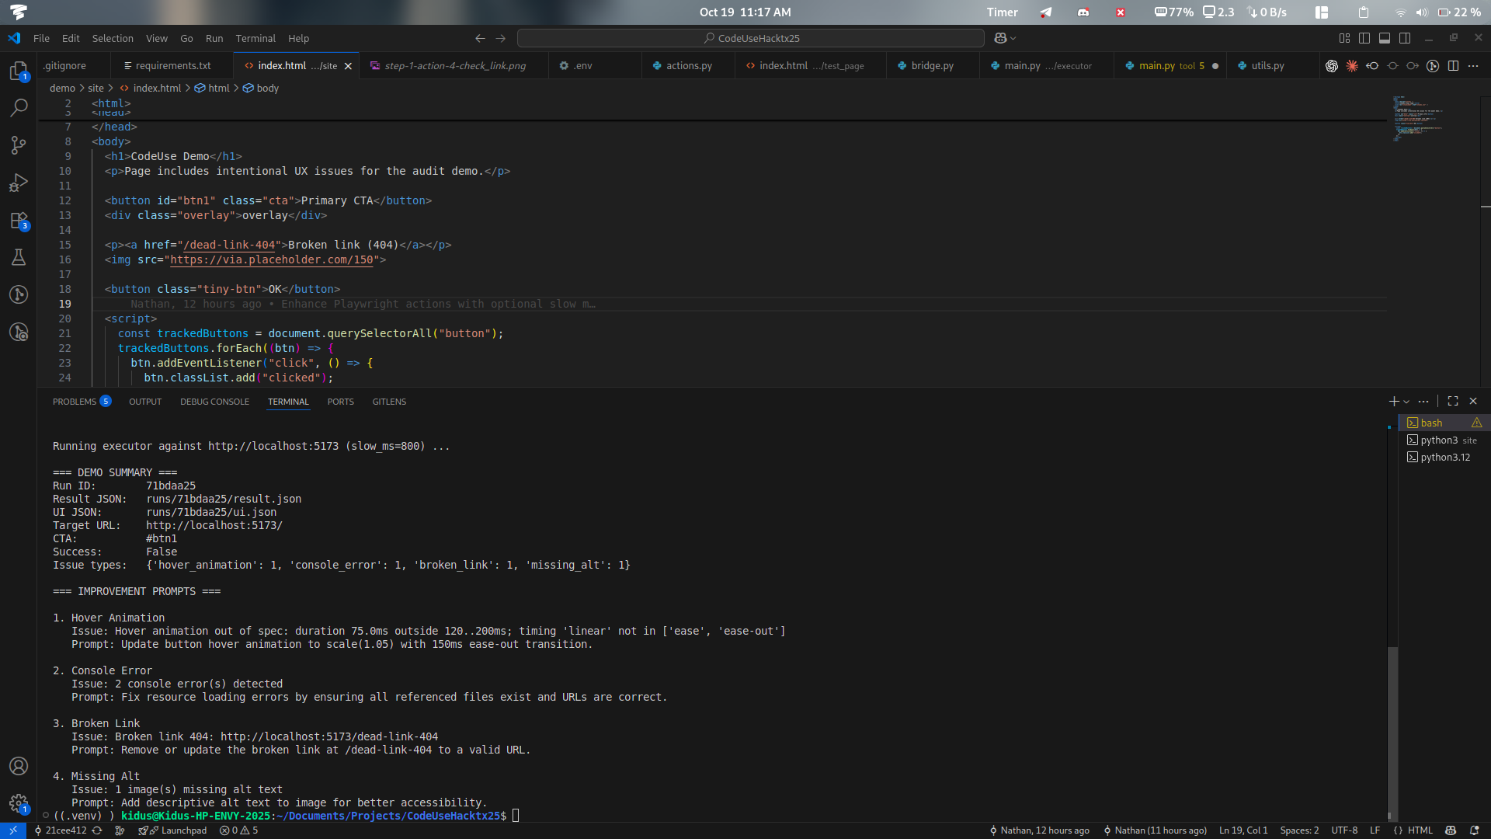Open Run and Debug view
This screenshot has width=1491, height=839.
coord(19,183)
